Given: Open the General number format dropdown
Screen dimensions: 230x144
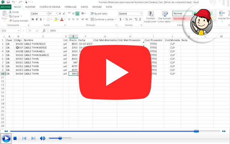Looking at the screenshot, I should (x=141, y=13).
